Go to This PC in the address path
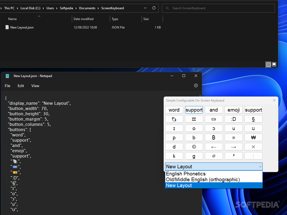The width and height of the screenshot is (287, 215). [x=9, y=8]
